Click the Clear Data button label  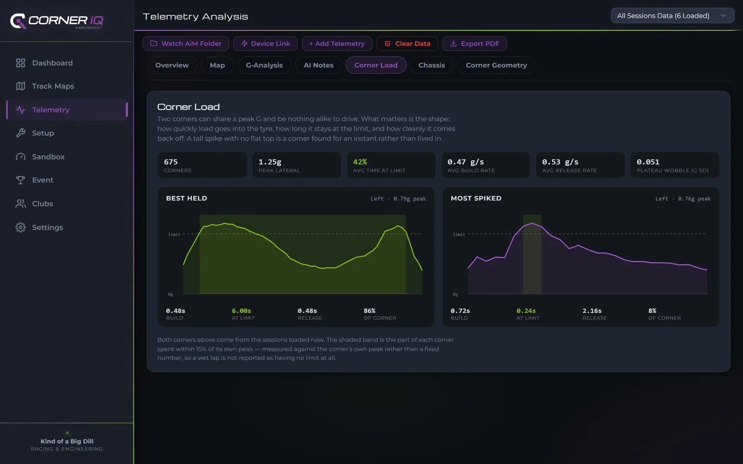(413, 43)
